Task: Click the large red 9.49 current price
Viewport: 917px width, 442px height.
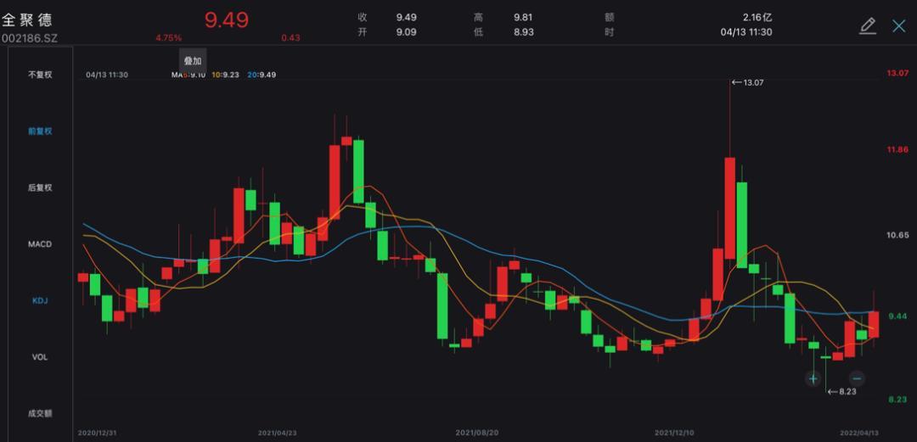Action: coord(226,20)
